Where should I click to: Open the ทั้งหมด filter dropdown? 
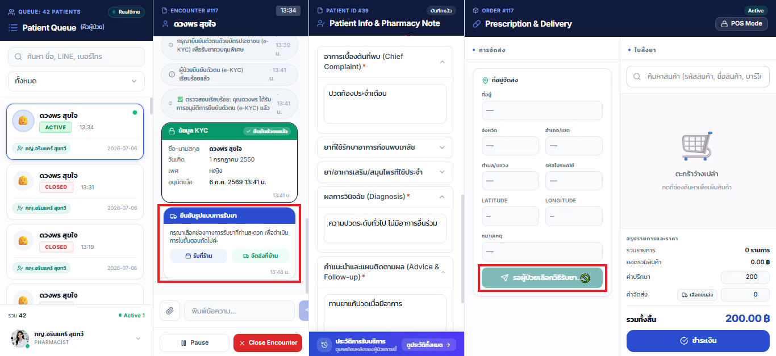click(x=76, y=81)
